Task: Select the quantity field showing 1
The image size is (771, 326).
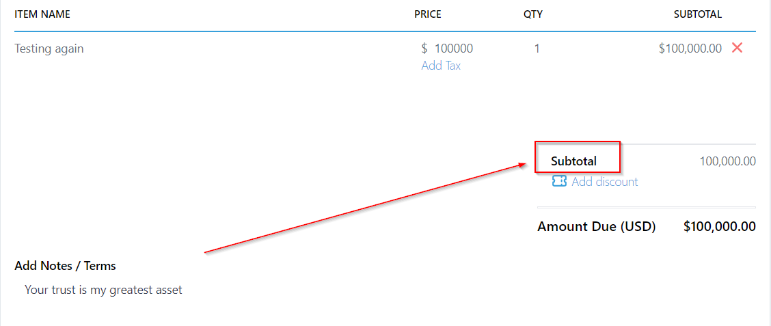Action: [537, 49]
